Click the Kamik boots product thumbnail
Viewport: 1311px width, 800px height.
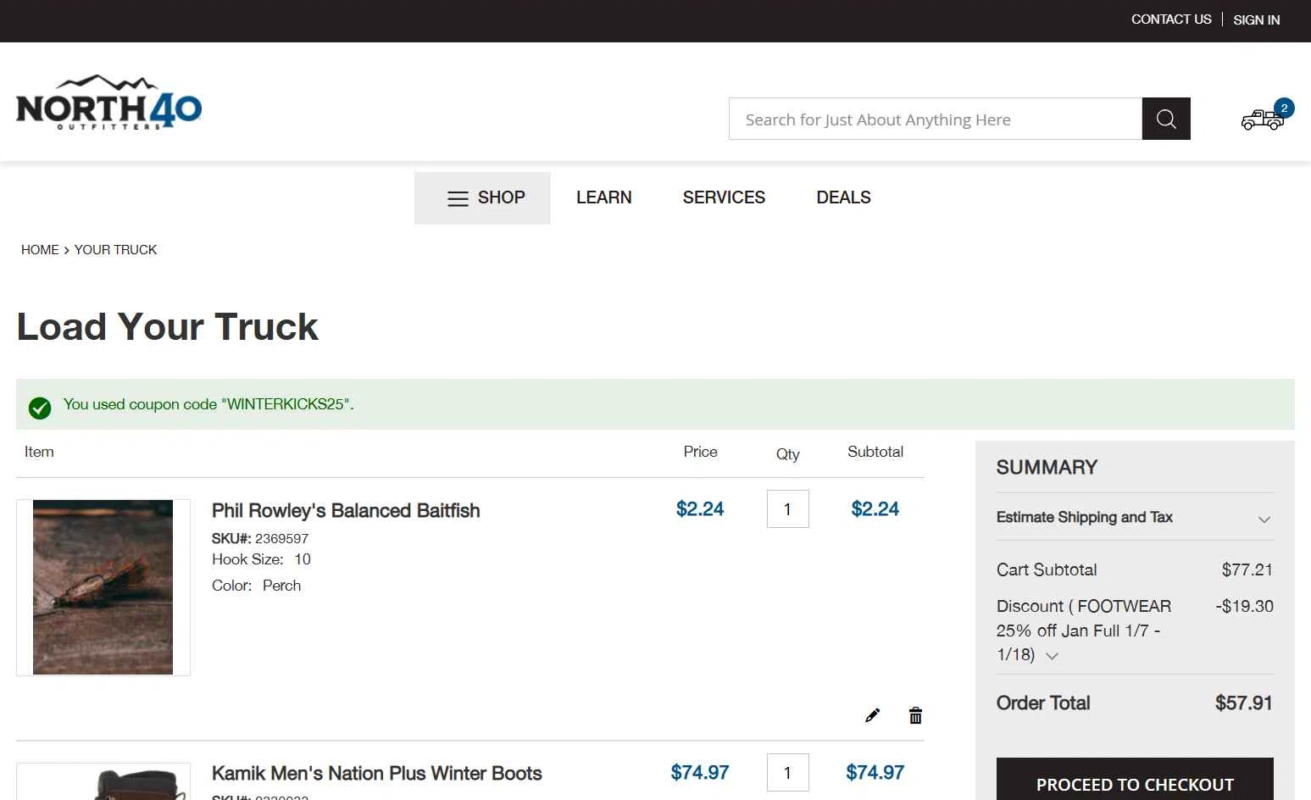click(103, 781)
